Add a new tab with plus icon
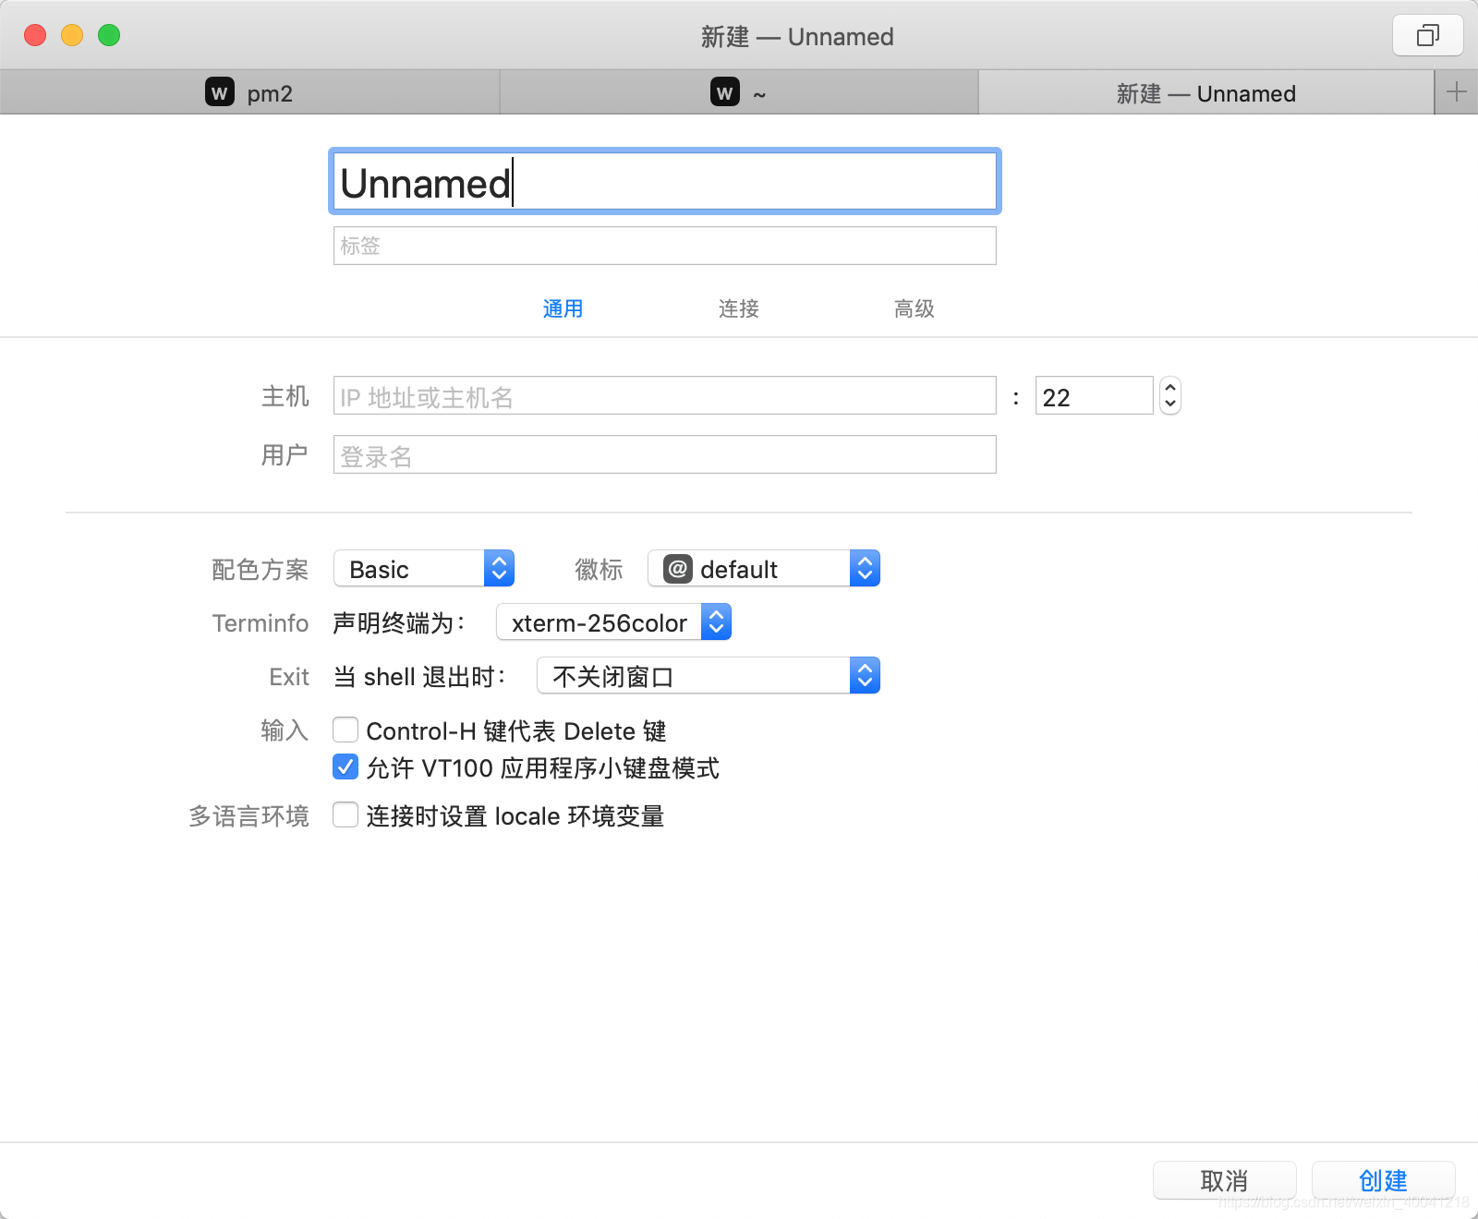Screen dimensions: 1478x1219 (1457, 92)
